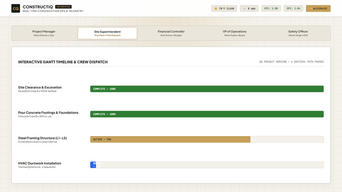
Task: Click Pour Concrete Footings & Foundations label
Action: (48, 113)
